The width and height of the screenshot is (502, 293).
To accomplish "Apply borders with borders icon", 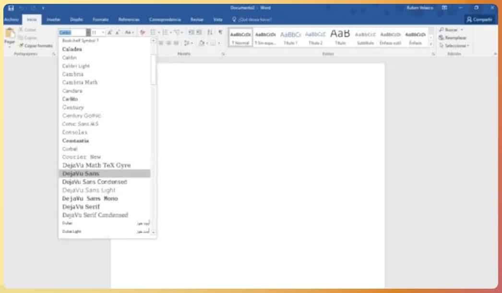I will point(213,43).
